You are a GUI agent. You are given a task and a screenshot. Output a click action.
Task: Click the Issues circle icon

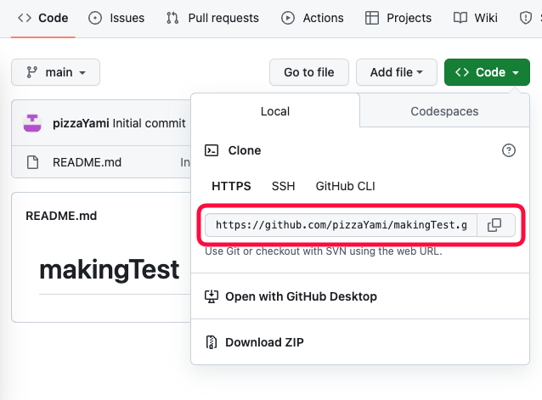click(x=95, y=18)
